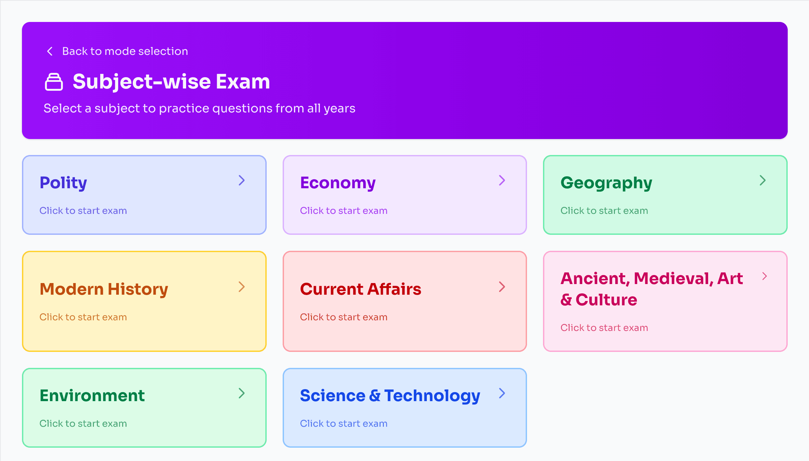Click the chevron on the Current Affairs card
Viewport: 809px width, 461px height.
pos(502,287)
